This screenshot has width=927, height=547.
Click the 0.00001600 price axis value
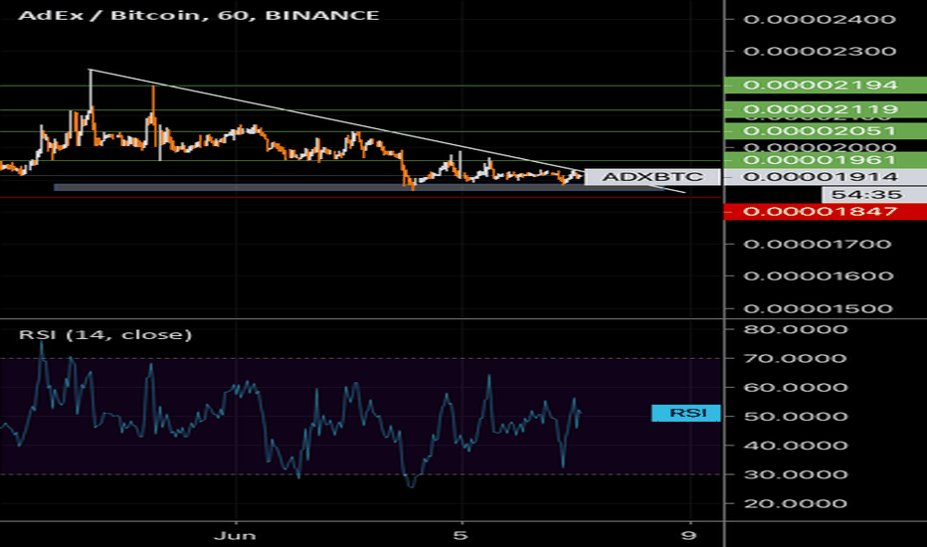819,276
